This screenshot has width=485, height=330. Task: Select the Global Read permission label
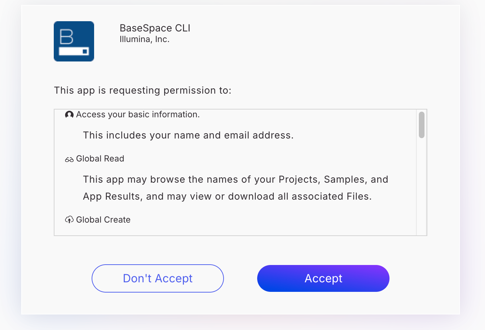tap(100, 159)
